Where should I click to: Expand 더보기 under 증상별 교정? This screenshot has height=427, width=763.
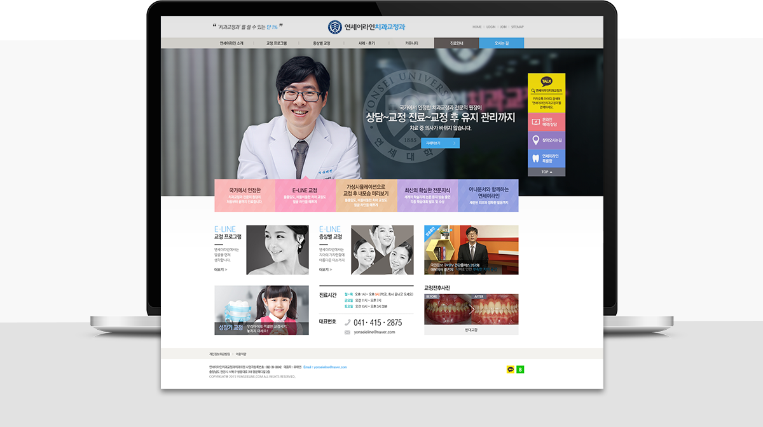tap(325, 269)
